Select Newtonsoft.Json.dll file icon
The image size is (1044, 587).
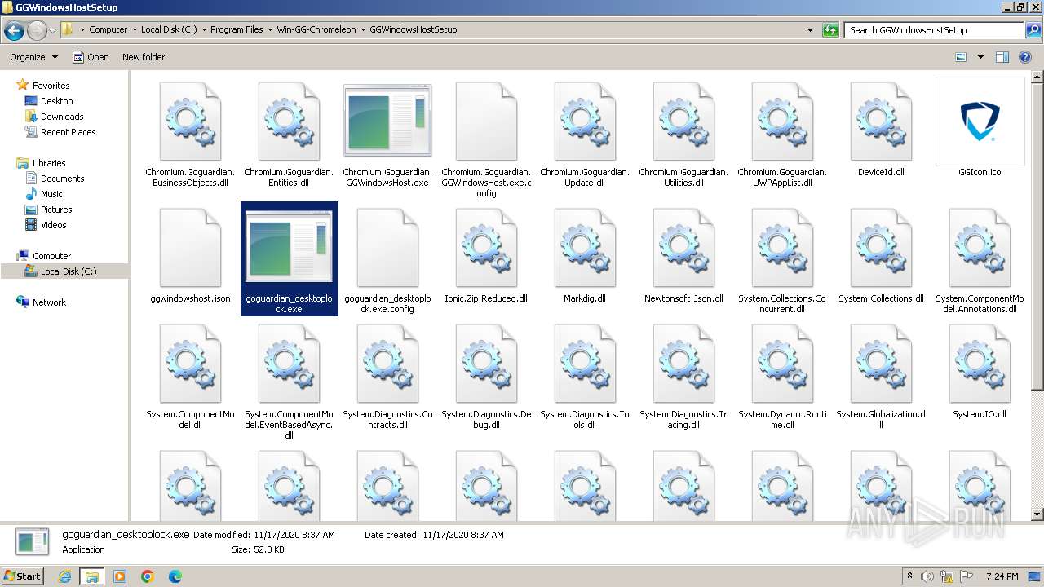tap(683, 247)
